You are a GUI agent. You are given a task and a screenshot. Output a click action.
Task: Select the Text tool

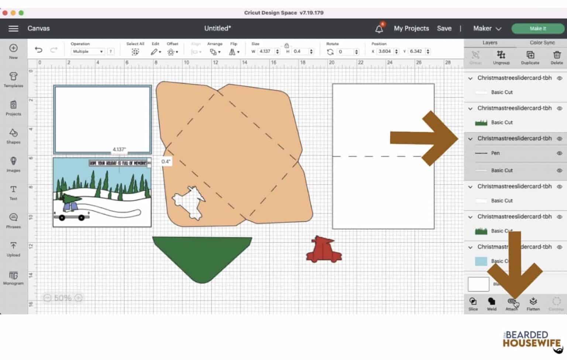tap(13, 192)
